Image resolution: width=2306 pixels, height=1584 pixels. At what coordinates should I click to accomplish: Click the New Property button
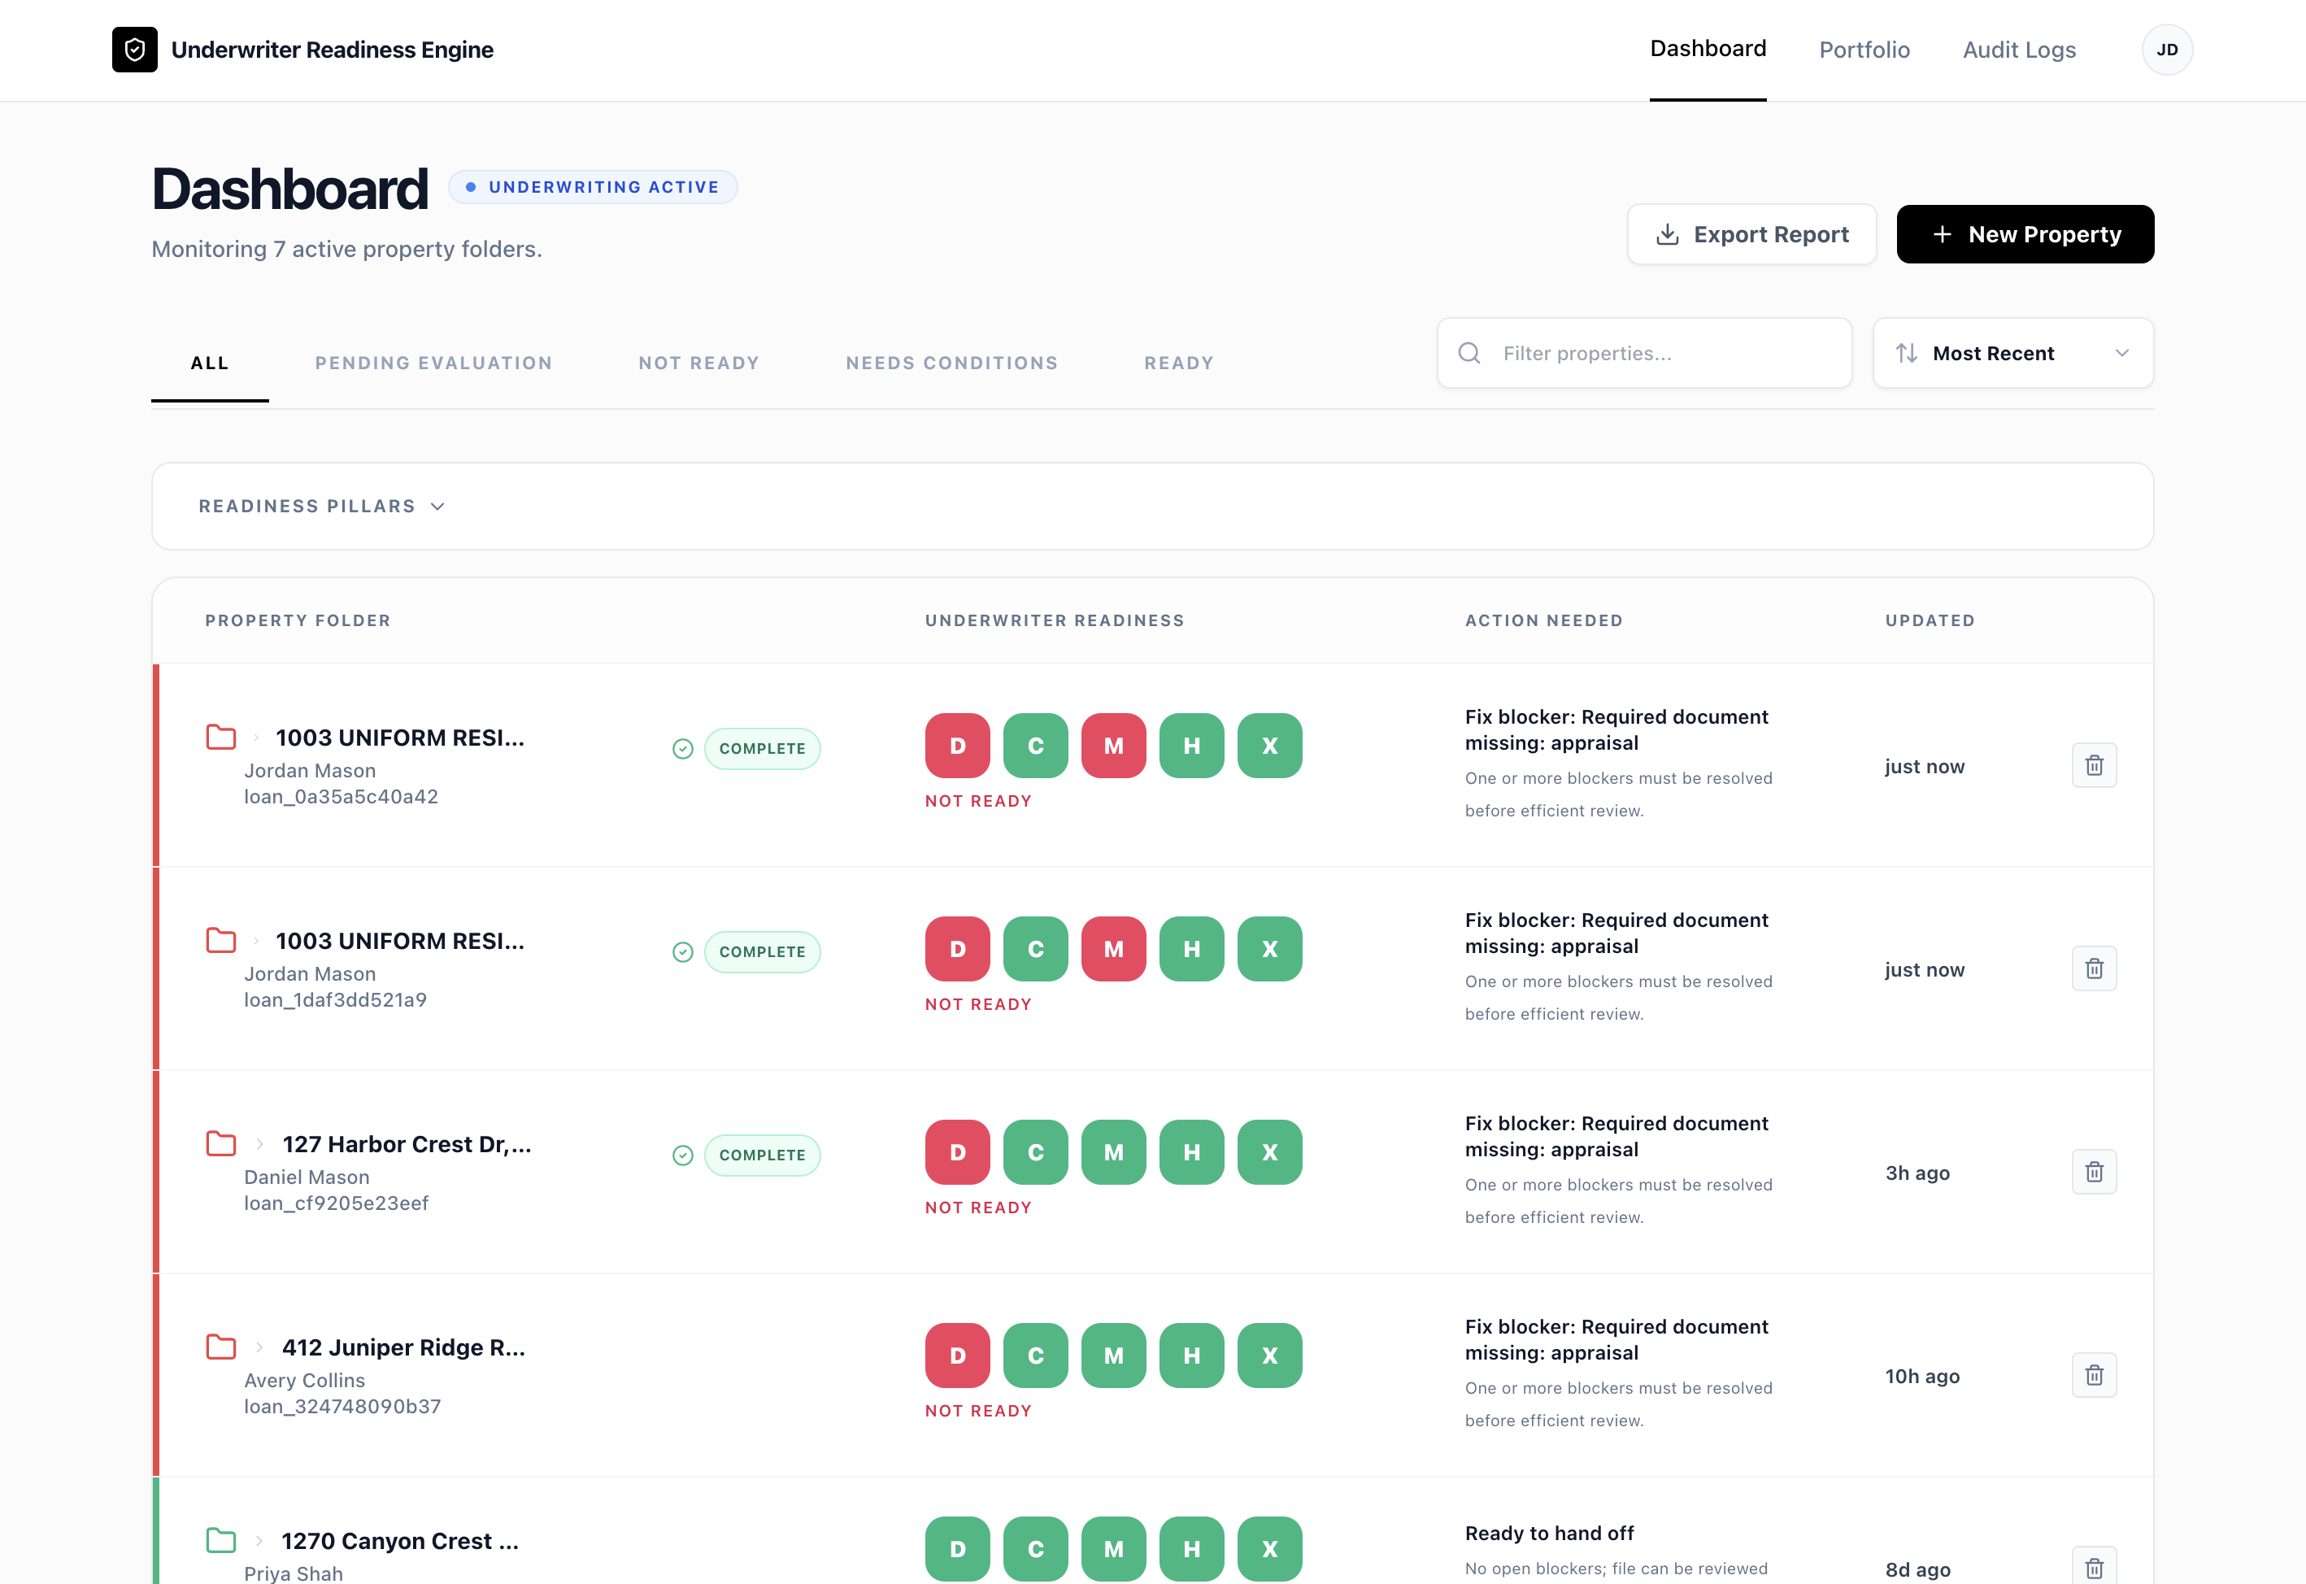(x=2024, y=234)
